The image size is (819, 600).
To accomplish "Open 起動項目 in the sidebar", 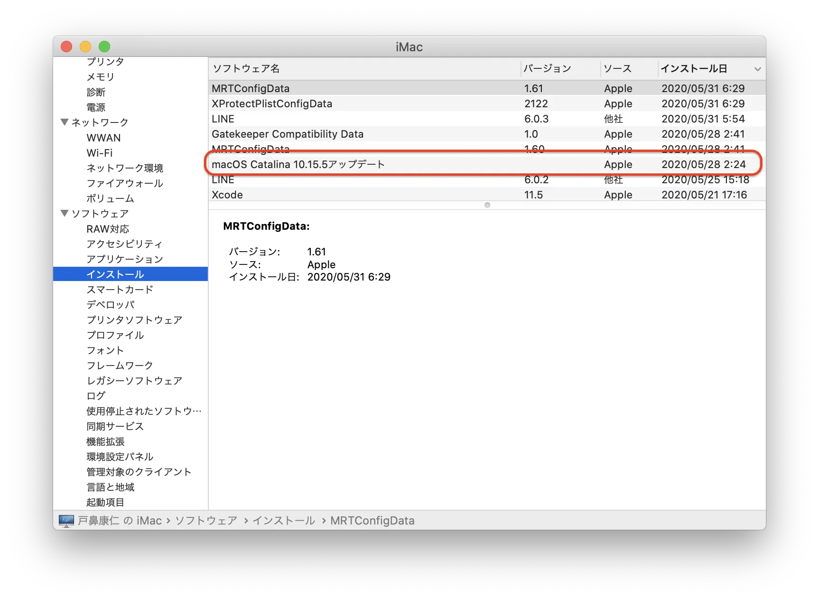I will [105, 502].
